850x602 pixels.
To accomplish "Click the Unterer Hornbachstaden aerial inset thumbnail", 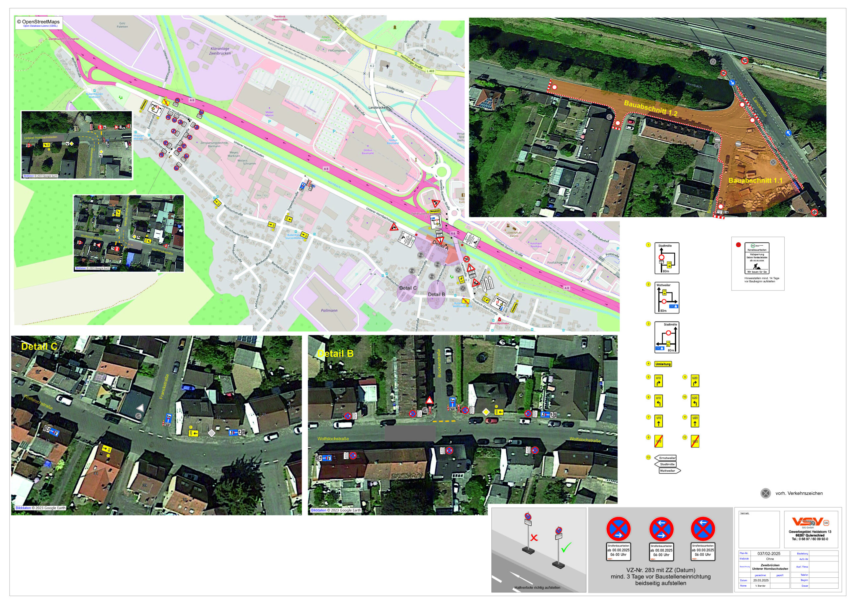I will pos(77,145).
